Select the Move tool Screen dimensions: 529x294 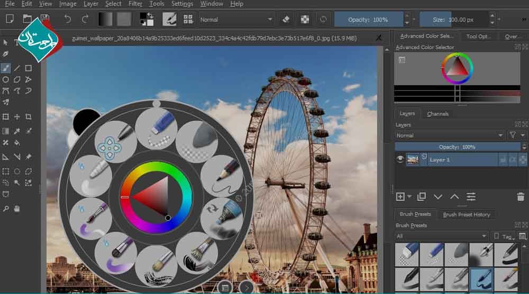(17, 117)
